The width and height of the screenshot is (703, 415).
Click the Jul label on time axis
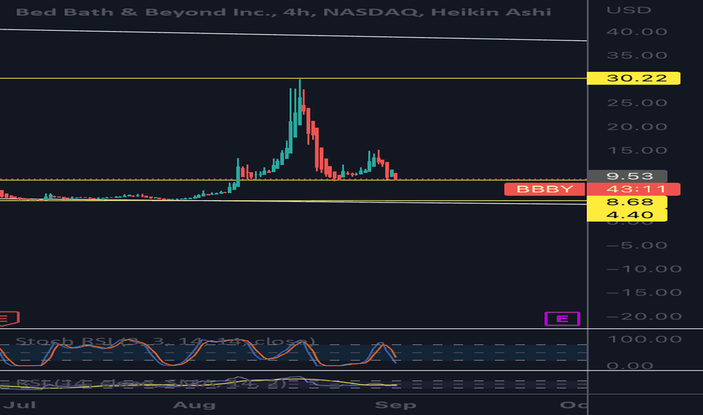point(20,405)
